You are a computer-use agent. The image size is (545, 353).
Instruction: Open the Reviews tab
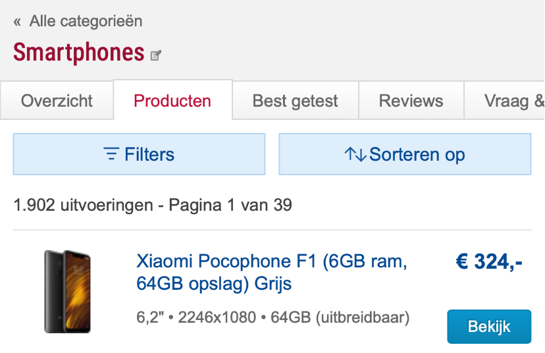[411, 101]
